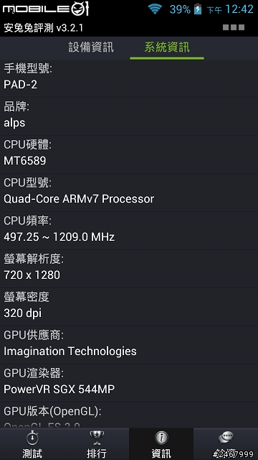Tap the stopwatch test icon
This screenshot has width=258, height=460.
[32, 438]
